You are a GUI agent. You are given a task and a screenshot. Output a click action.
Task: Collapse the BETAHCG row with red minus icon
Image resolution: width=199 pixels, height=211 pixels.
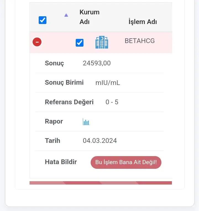point(37,42)
